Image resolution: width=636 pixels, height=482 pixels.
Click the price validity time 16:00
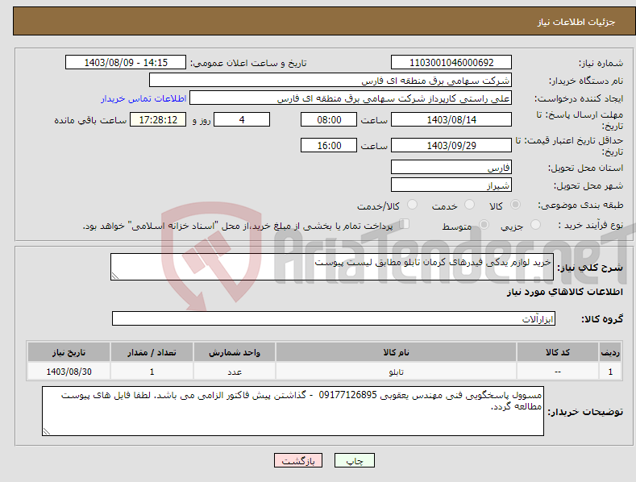329,145
